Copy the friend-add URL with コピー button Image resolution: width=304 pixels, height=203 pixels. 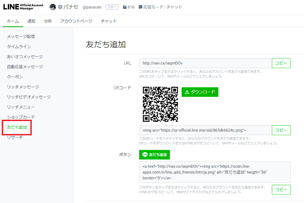(x=281, y=63)
